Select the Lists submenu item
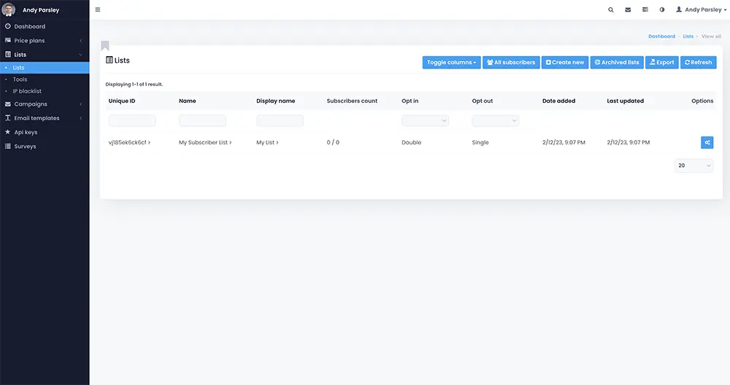Viewport: 730px width, 385px height. pyautogui.click(x=45, y=67)
